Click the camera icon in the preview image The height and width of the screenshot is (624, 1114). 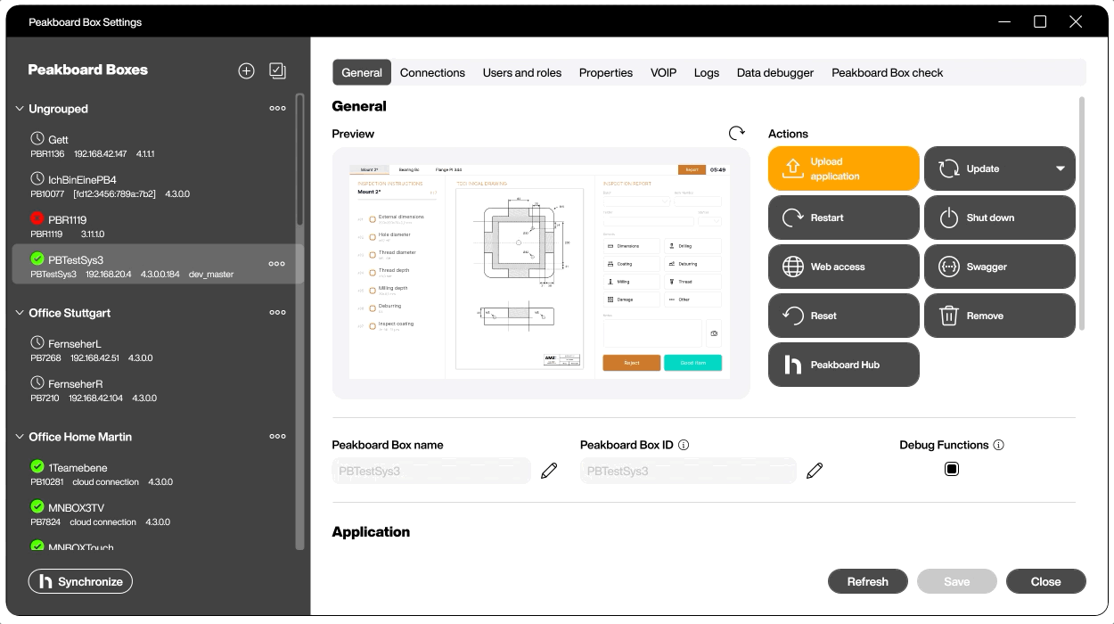[x=713, y=333]
